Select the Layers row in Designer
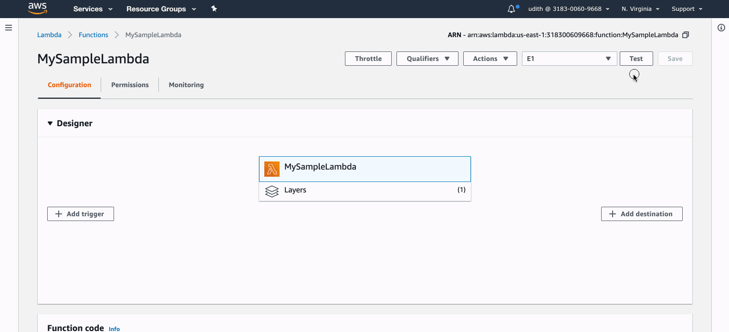Viewport: 729px width, 332px height. 365,191
